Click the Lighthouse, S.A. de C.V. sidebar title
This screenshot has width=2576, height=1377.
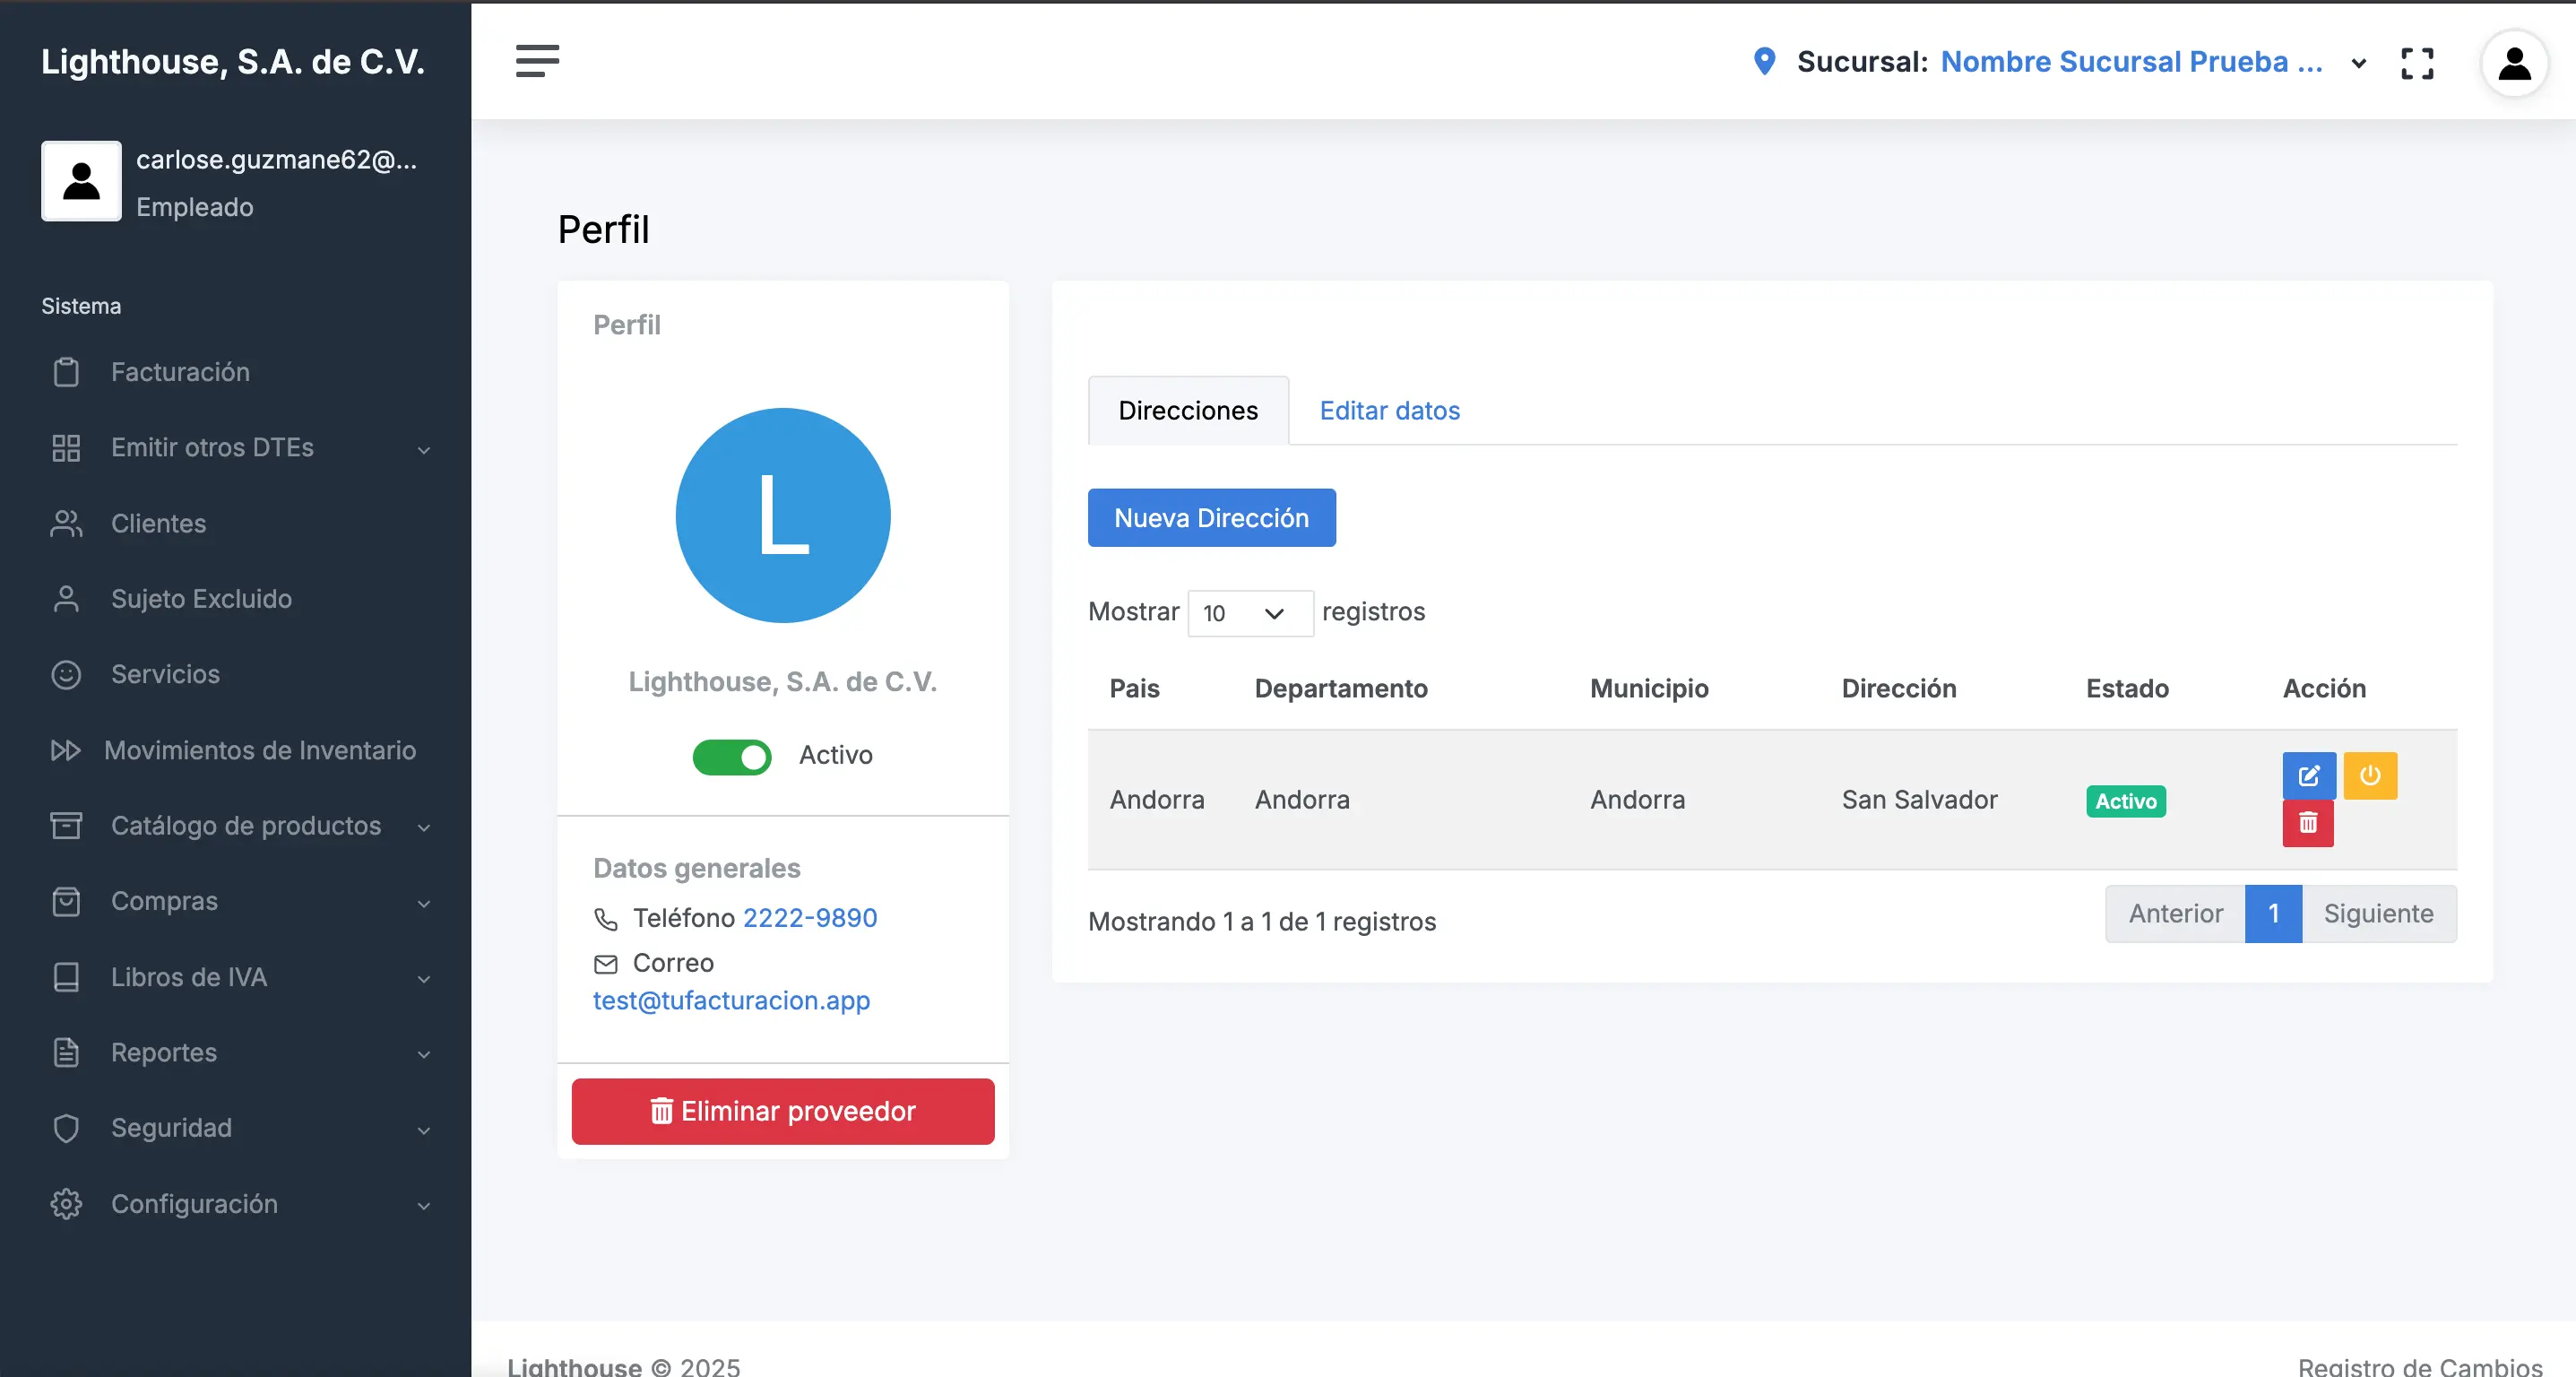coord(232,62)
